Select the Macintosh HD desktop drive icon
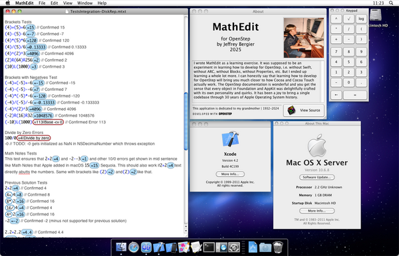 coord(376,16)
